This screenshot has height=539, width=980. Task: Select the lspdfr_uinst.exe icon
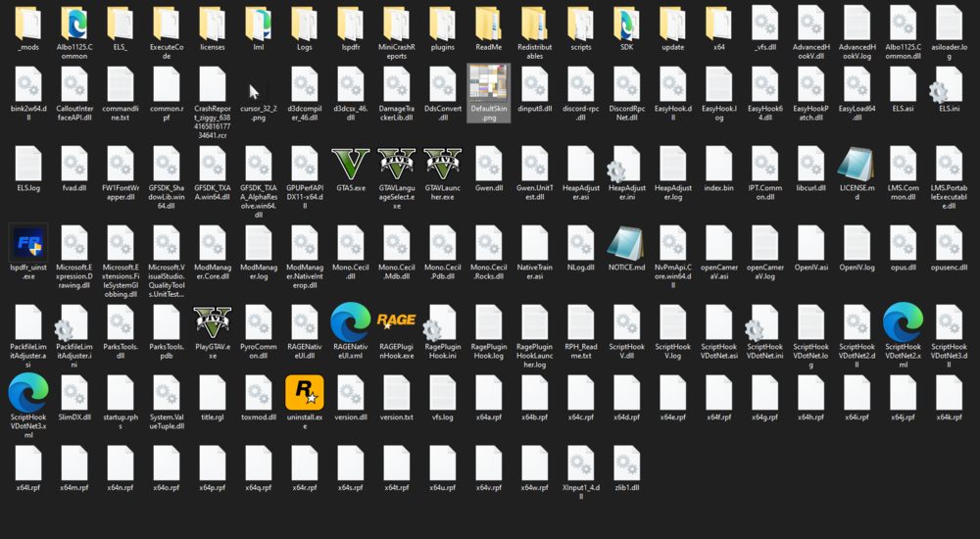point(28,242)
